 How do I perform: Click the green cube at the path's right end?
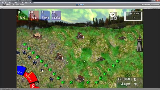[118, 61]
